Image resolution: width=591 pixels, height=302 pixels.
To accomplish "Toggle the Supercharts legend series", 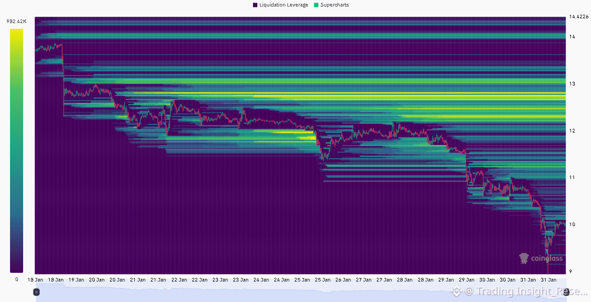I will coord(331,5).
